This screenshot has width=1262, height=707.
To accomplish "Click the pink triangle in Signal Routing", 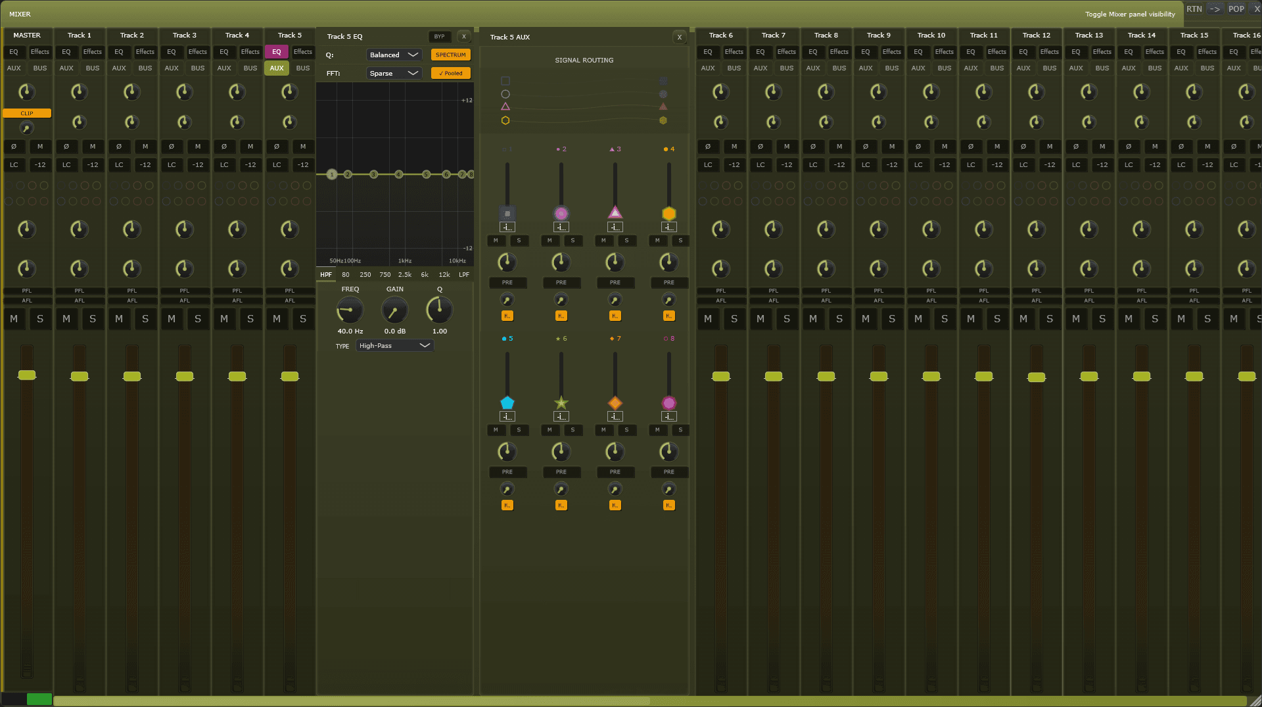I will [505, 107].
